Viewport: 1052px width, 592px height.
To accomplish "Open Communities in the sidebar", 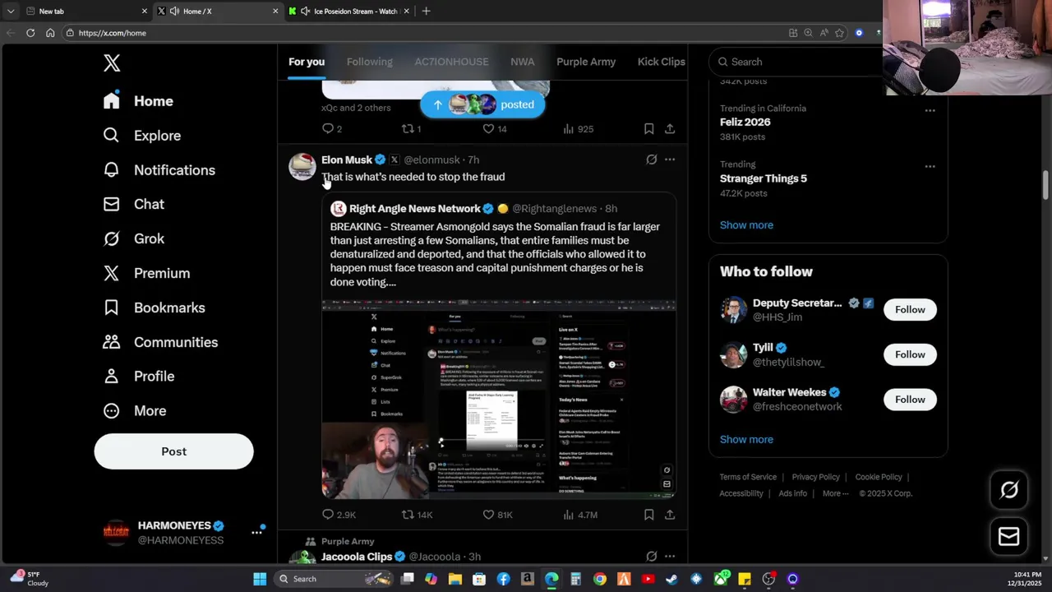I will pyautogui.click(x=160, y=342).
